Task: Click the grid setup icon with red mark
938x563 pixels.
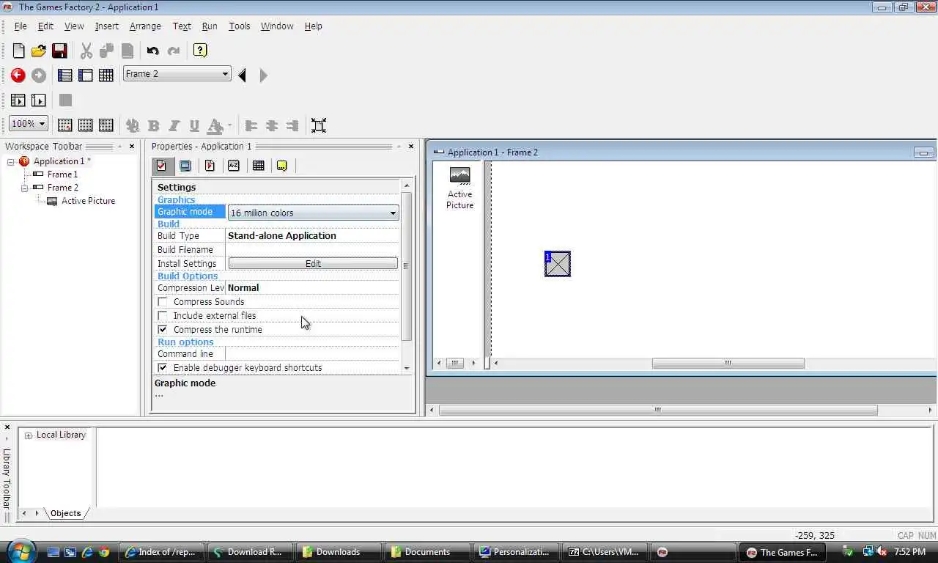Action: [x=64, y=125]
